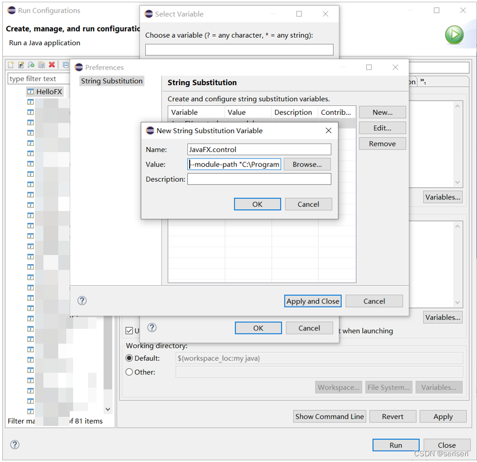Open help in the Preferences dialog

(x=82, y=301)
